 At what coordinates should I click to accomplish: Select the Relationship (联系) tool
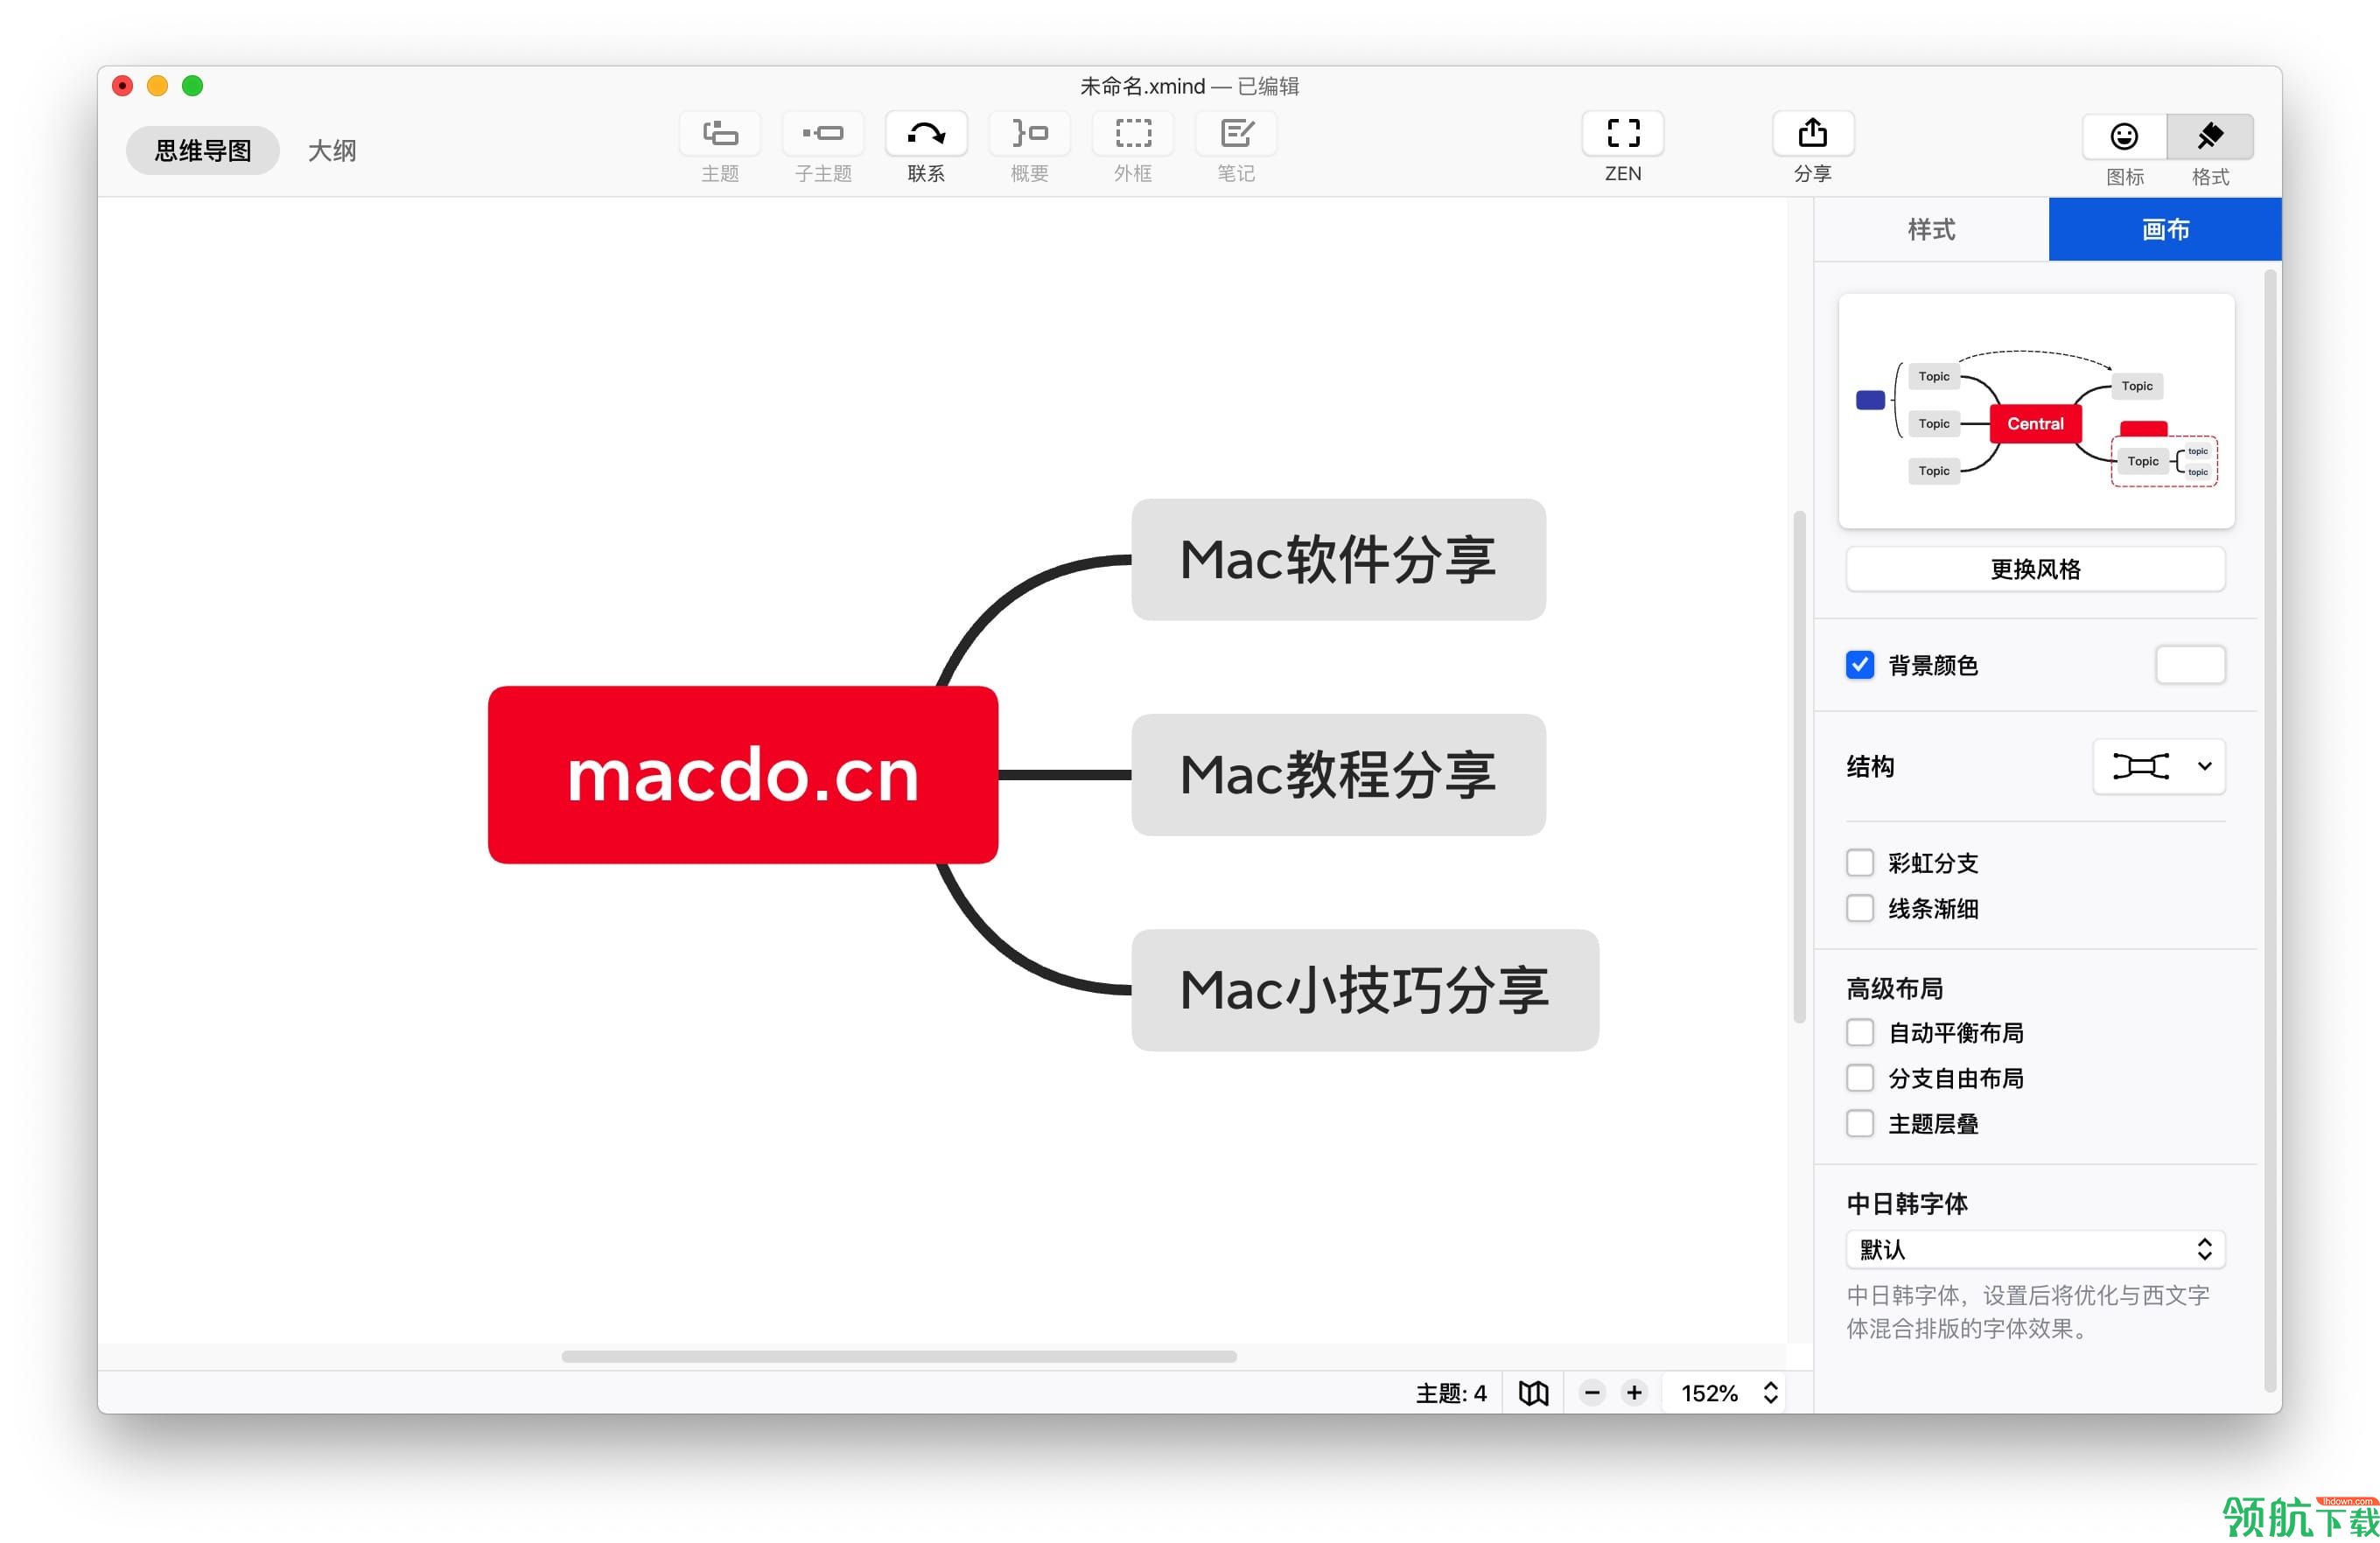[x=926, y=133]
